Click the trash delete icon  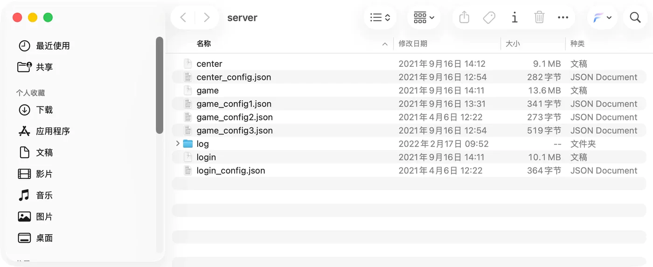point(539,18)
